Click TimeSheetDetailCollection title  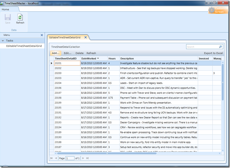66,47
